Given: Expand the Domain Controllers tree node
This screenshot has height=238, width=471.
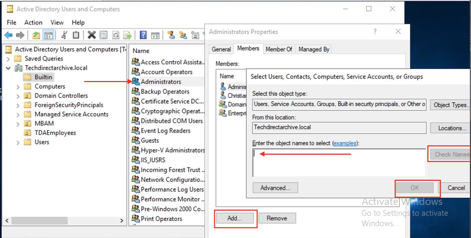Looking at the screenshot, I should pyautogui.click(x=18, y=96).
